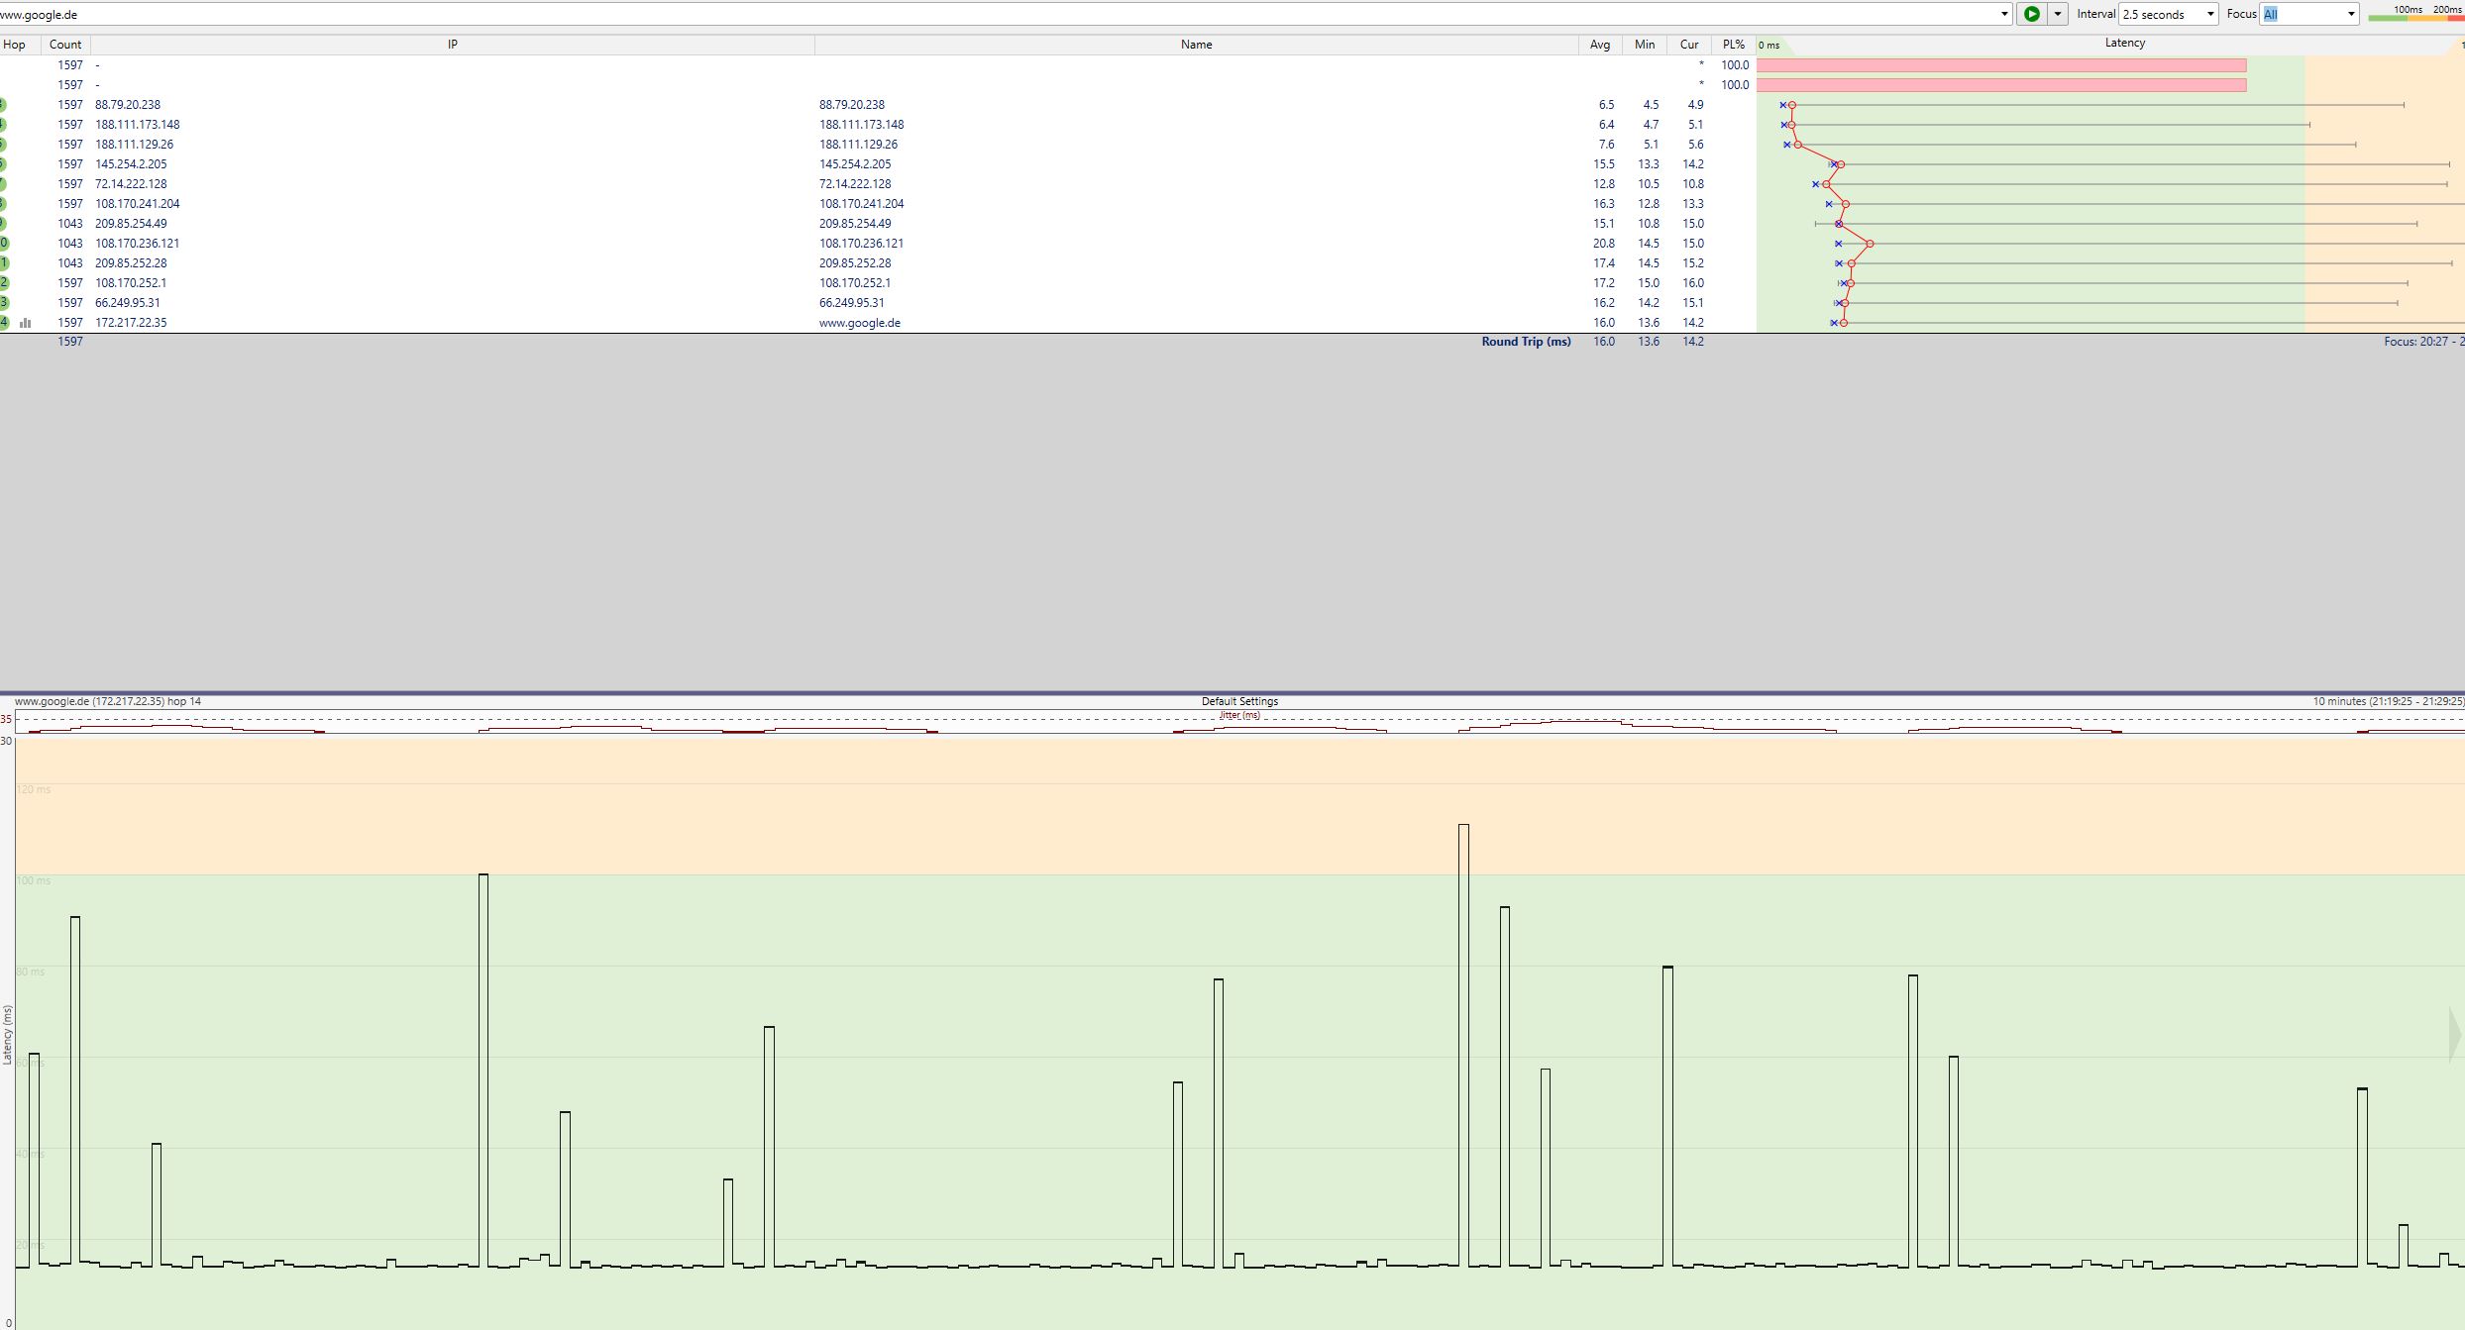Viewport: 2465px width, 1330px height.
Task: Click the 1597 count in the summary row
Action: pyautogui.click(x=70, y=342)
